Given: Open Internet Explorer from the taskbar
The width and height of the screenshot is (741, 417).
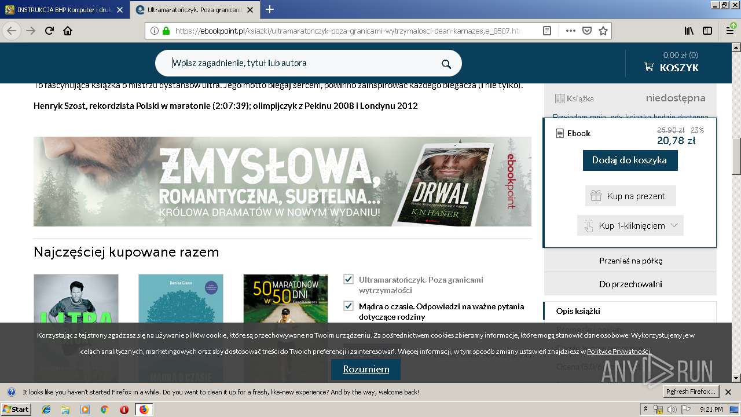Looking at the screenshot, I should pyautogui.click(x=46, y=409).
